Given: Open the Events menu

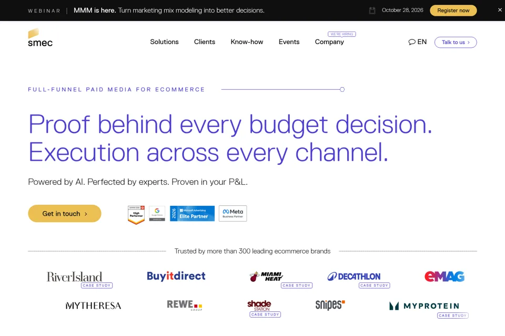Looking at the screenshot, I should pyautogui.click(x=289, y=42).
